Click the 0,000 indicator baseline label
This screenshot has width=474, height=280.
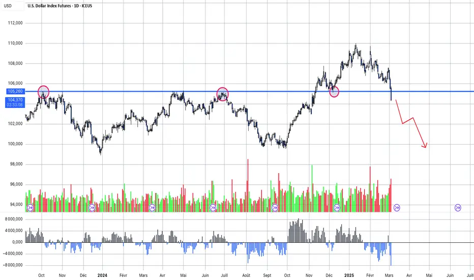pos(17,242)
